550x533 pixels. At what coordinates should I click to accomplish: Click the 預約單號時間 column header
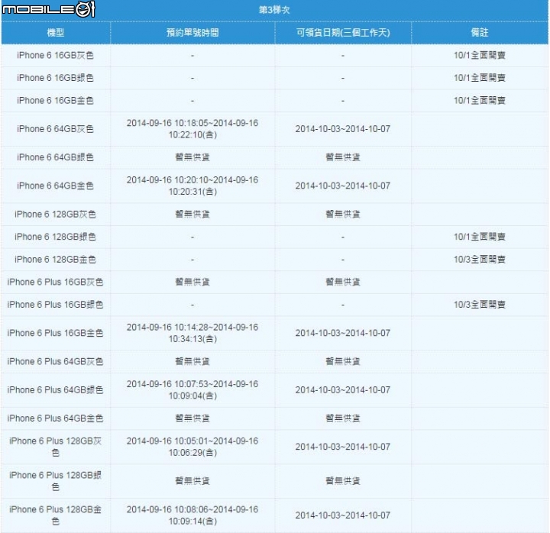point(192,33)
